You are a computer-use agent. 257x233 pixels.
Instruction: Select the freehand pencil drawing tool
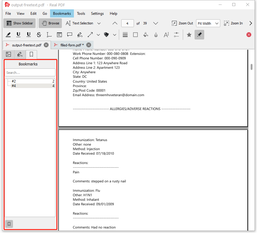click(80, 35)
